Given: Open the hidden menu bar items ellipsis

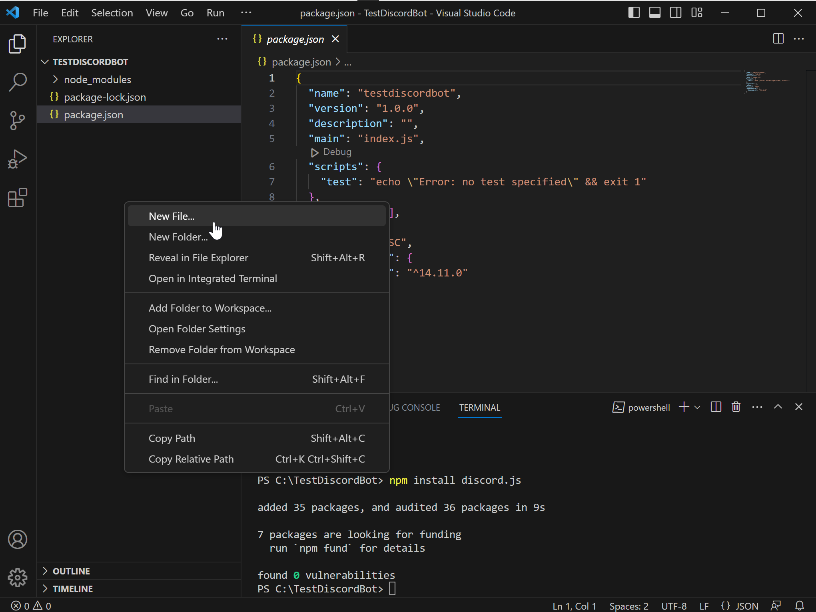Looking at the screenshot, I should 246,13.
